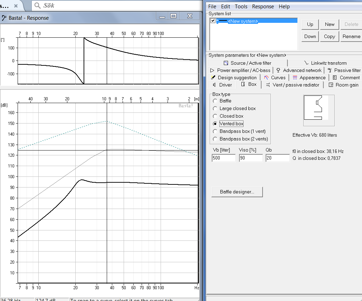Maximize the Basta! Response window
Screen dimensions: 362x301
pyautogui.click(x=173, y=16)
